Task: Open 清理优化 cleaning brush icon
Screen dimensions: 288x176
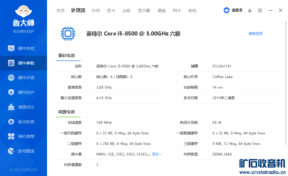Action: (x=11, y=107)
